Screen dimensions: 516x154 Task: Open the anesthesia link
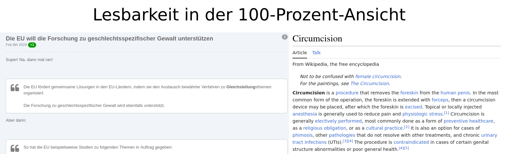[305, 114]
